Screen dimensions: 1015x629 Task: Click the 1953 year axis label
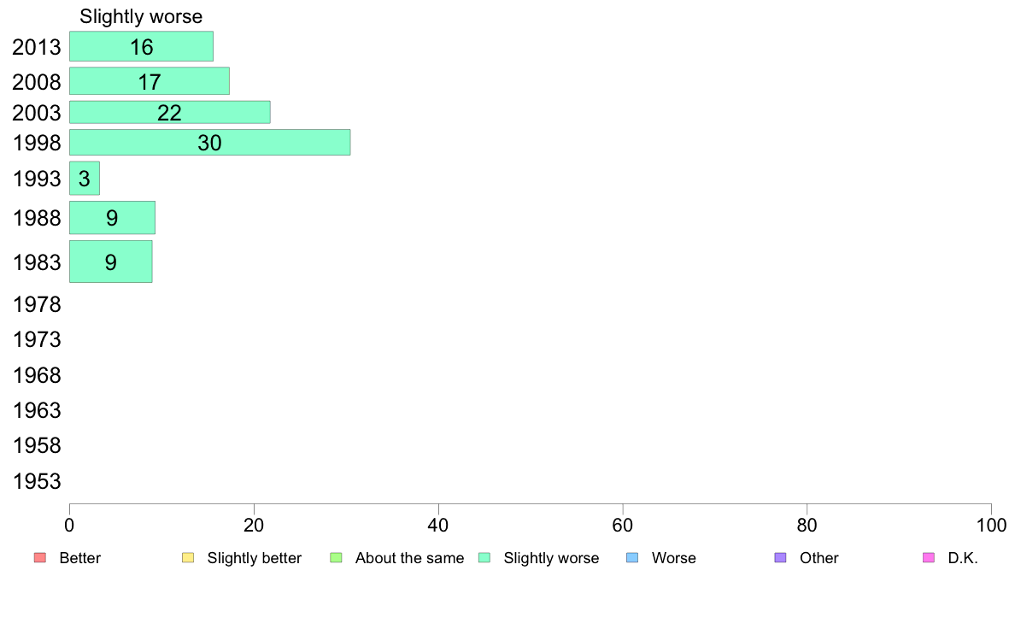37,481
